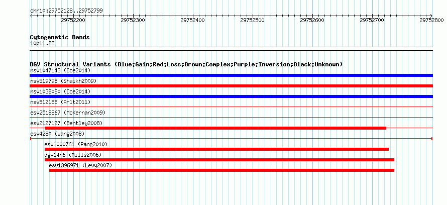This screenshot has width=447, height=205.
Task: Select the 29752600 ruler coordinate
Action: click(x=312, y=20)
